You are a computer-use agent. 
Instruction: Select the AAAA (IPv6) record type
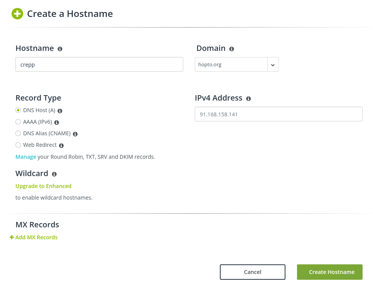tap(18, 122)
